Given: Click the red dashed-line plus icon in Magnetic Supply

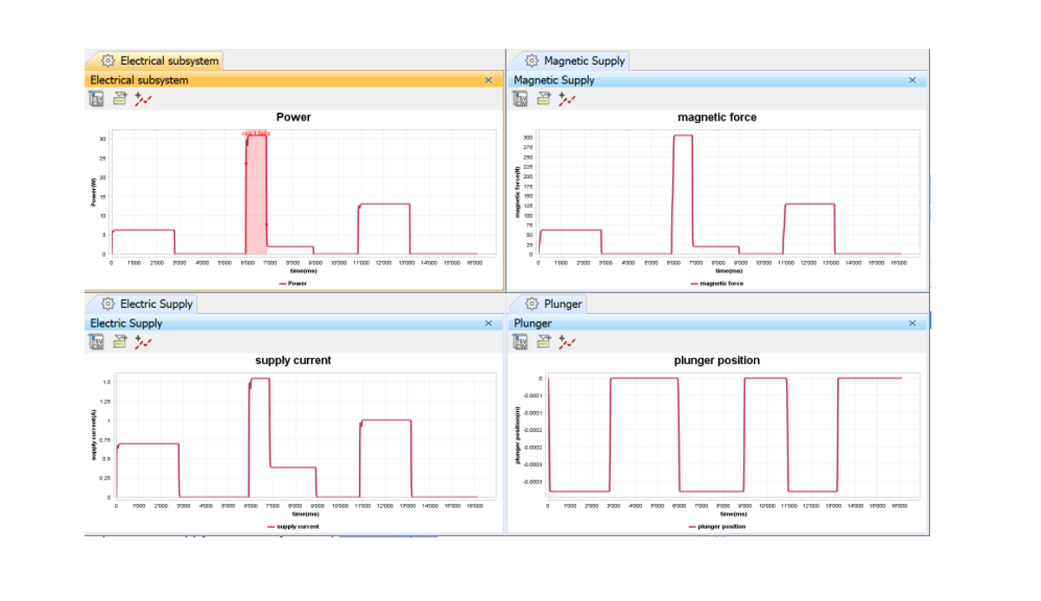Looking at the screenshot, I should coord(567,99).
